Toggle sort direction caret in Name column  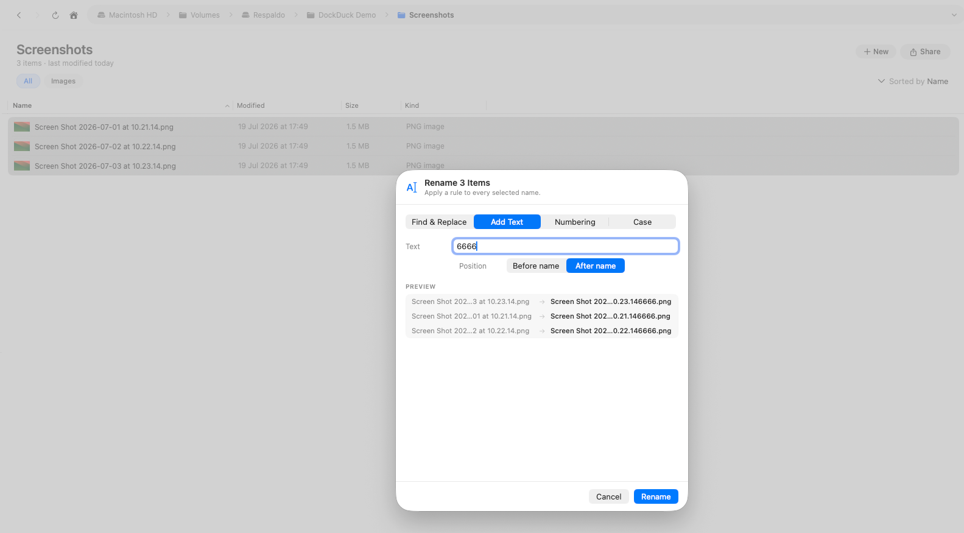[227, 106]
